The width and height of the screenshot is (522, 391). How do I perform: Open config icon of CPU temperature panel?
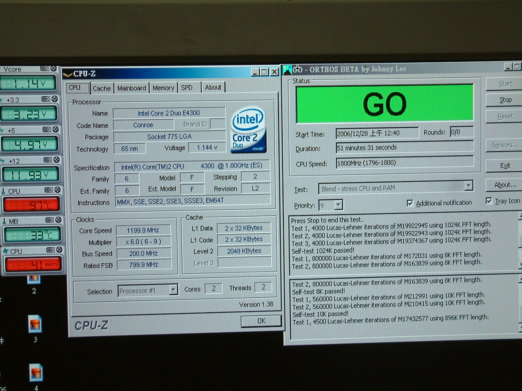(x=49, y=190)
